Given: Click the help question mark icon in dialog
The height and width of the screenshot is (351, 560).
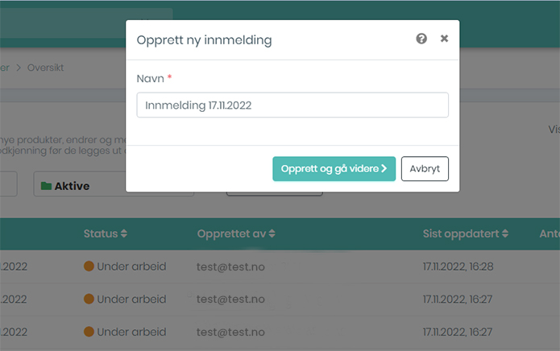Looking at the screenshot, I should pyautogui.click(x=421, y=39).
